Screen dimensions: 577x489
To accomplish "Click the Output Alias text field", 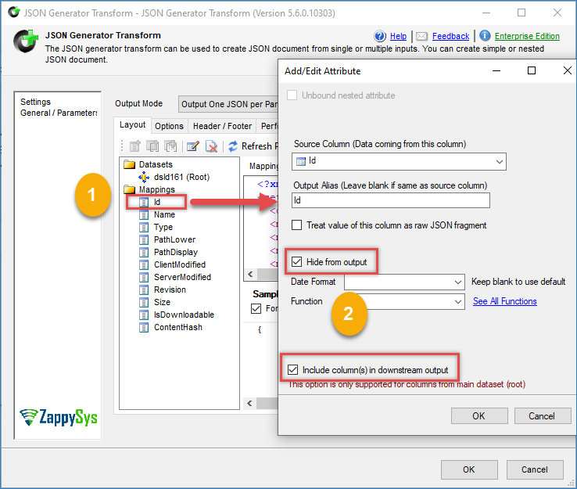I will (x=391, y=200).
